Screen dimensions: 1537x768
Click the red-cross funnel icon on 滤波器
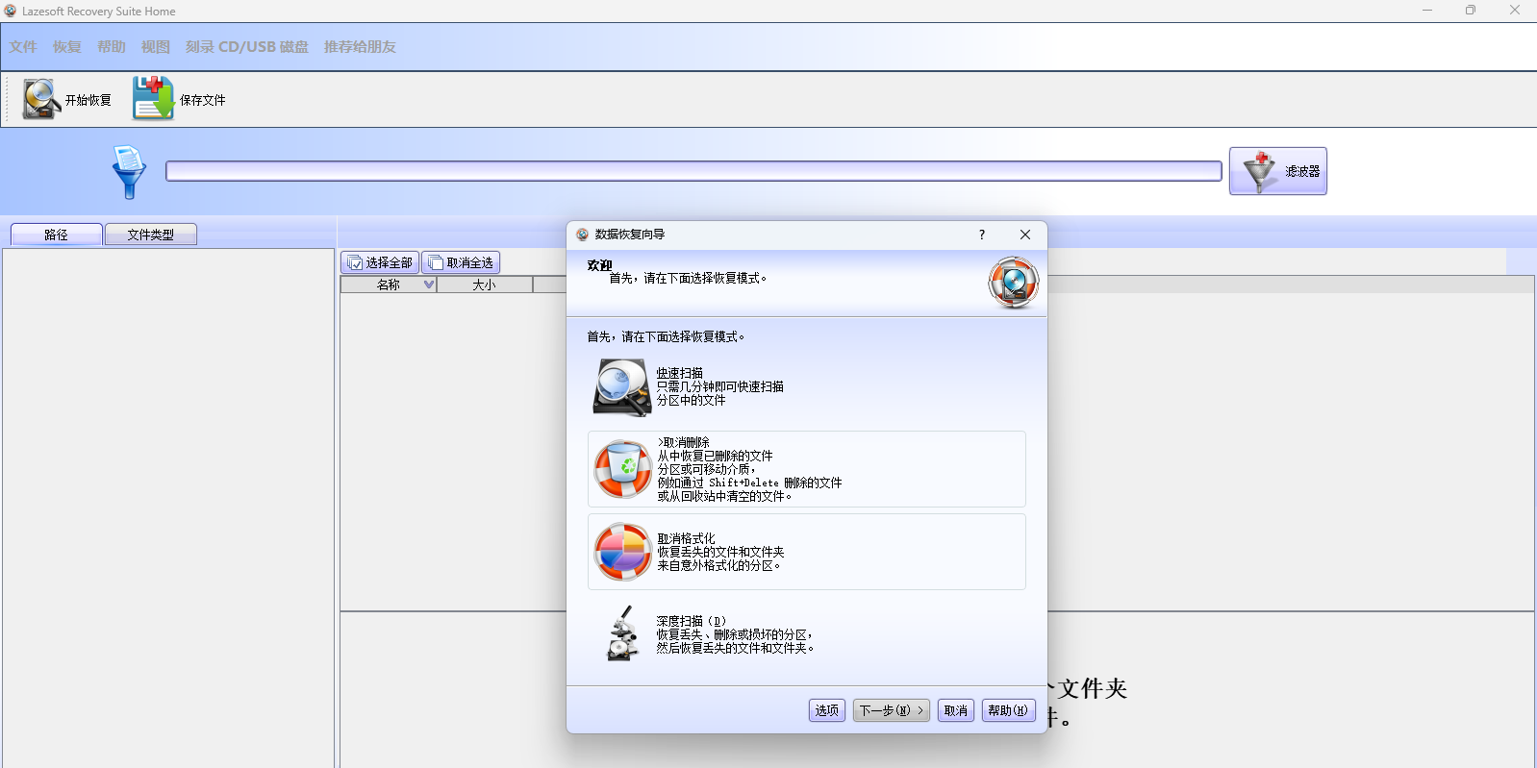[1259, 171]
